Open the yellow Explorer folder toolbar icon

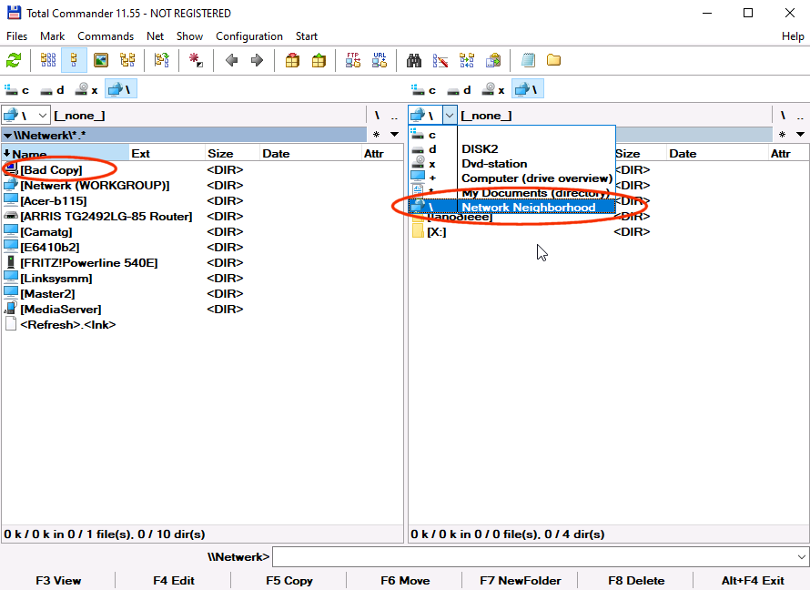pos(553,60)
